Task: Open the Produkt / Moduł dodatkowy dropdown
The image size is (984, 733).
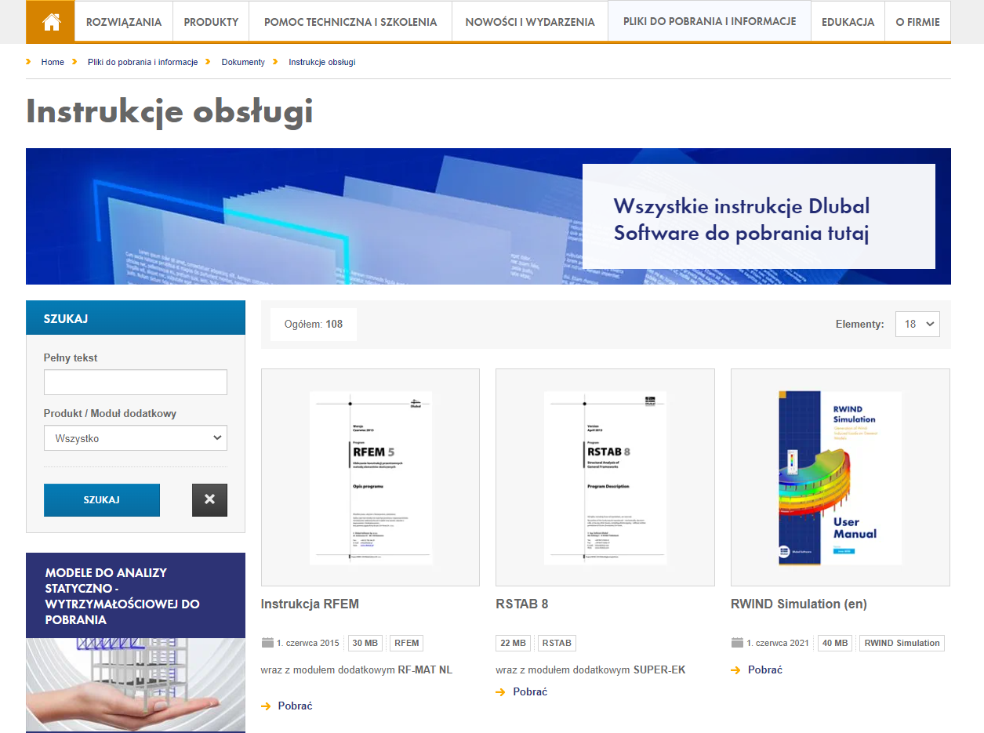Action: [x=135, y=437]
